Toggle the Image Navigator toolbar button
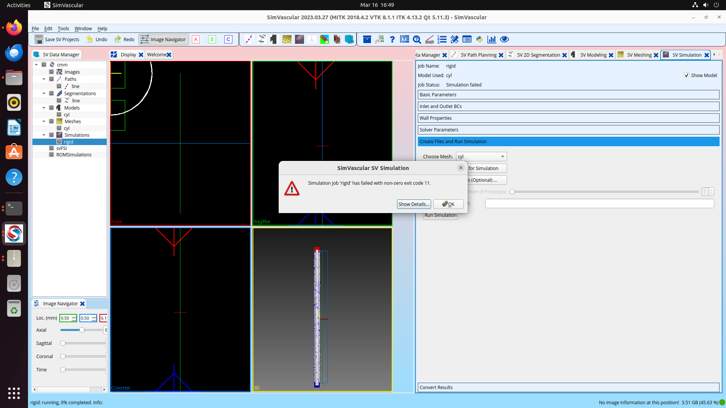Image resolution: width=726 pixels, height=408 pixels. [163, 39]
